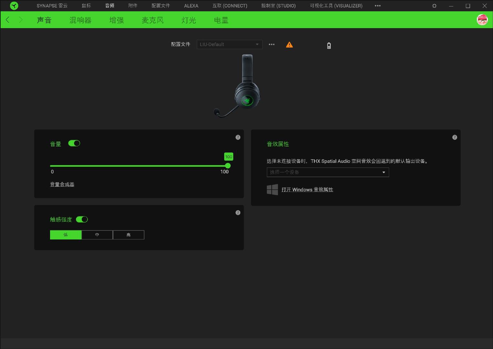Open the top menu overflow (three dots)

378,6
